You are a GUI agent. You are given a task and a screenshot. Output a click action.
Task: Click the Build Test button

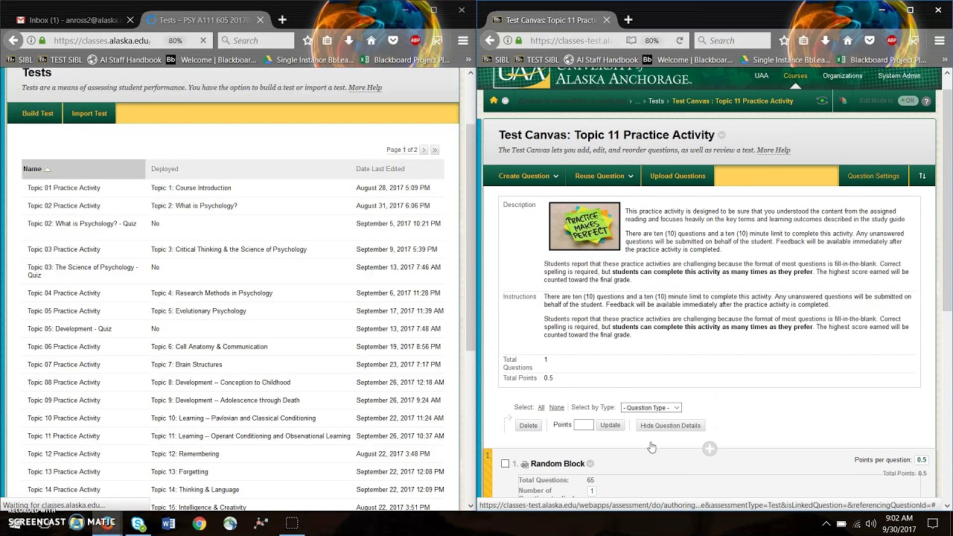click(38, 113)
